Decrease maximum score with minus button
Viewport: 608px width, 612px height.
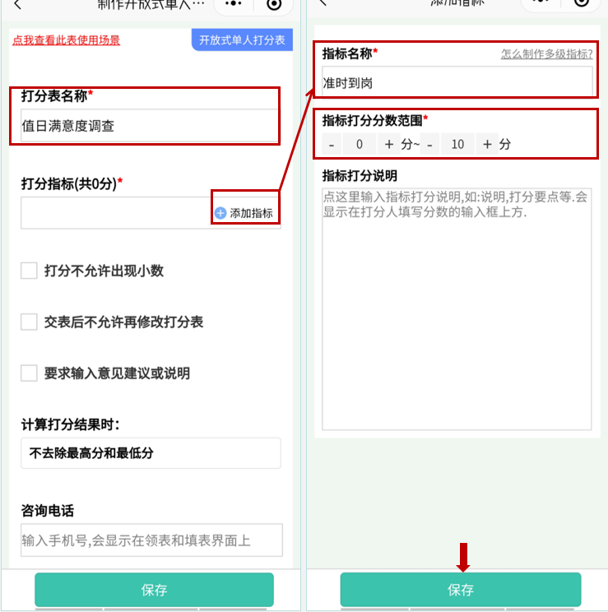coord(430,145)
